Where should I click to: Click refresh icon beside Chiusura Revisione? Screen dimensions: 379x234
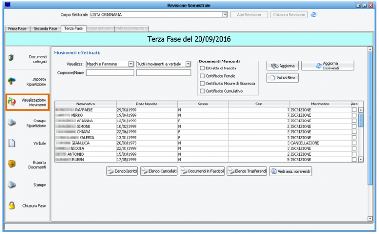point(314,15)
